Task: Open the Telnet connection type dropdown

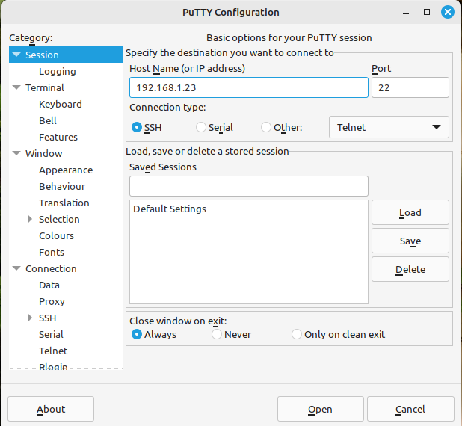Action: pos(389,127)
